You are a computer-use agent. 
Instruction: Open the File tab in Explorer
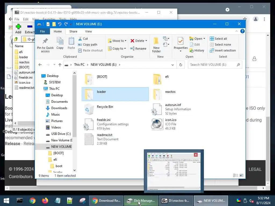pyautogui.click(x=42, y=31)
